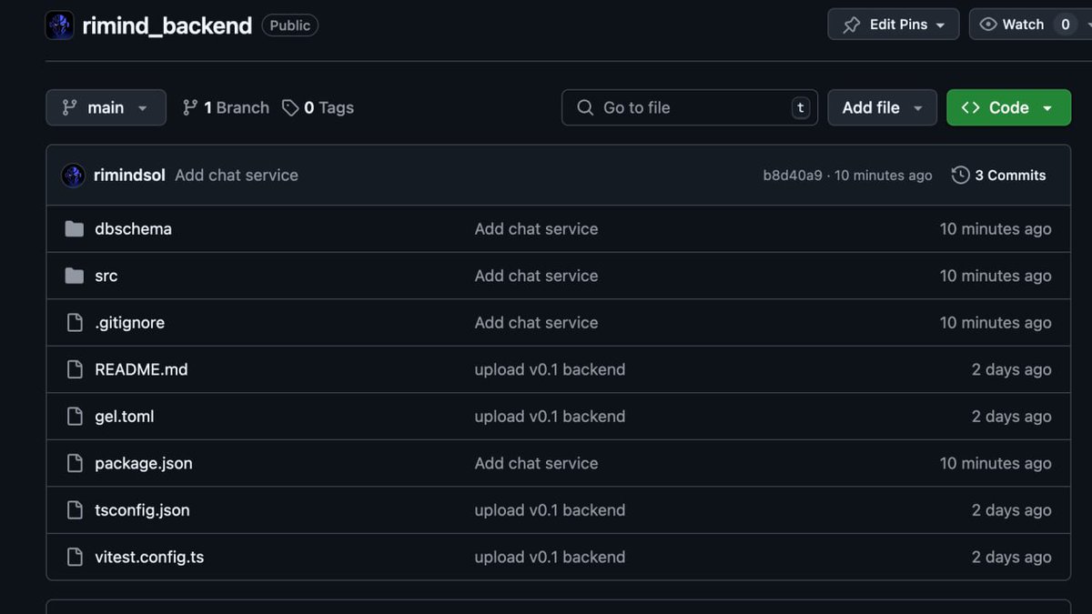The width and height of the screenshot is (1092, 614).
Task: Open the .gitignore file
Action: tap(129, 323)
